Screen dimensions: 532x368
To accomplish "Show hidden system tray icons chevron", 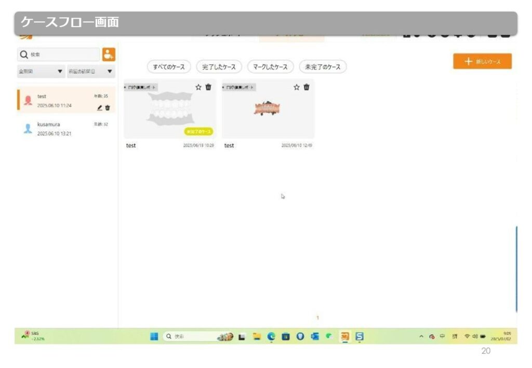I will tap(422, 336).
